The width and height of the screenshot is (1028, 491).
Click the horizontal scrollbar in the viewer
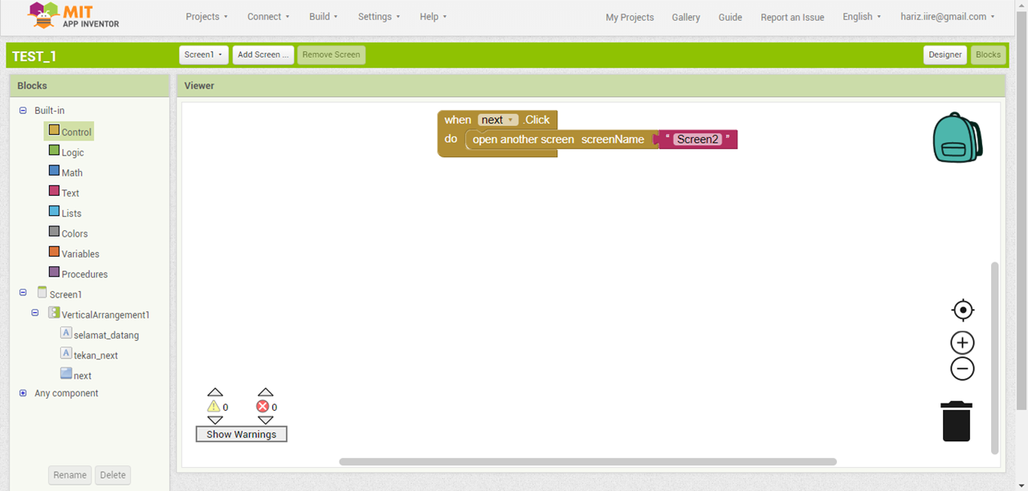587,462
